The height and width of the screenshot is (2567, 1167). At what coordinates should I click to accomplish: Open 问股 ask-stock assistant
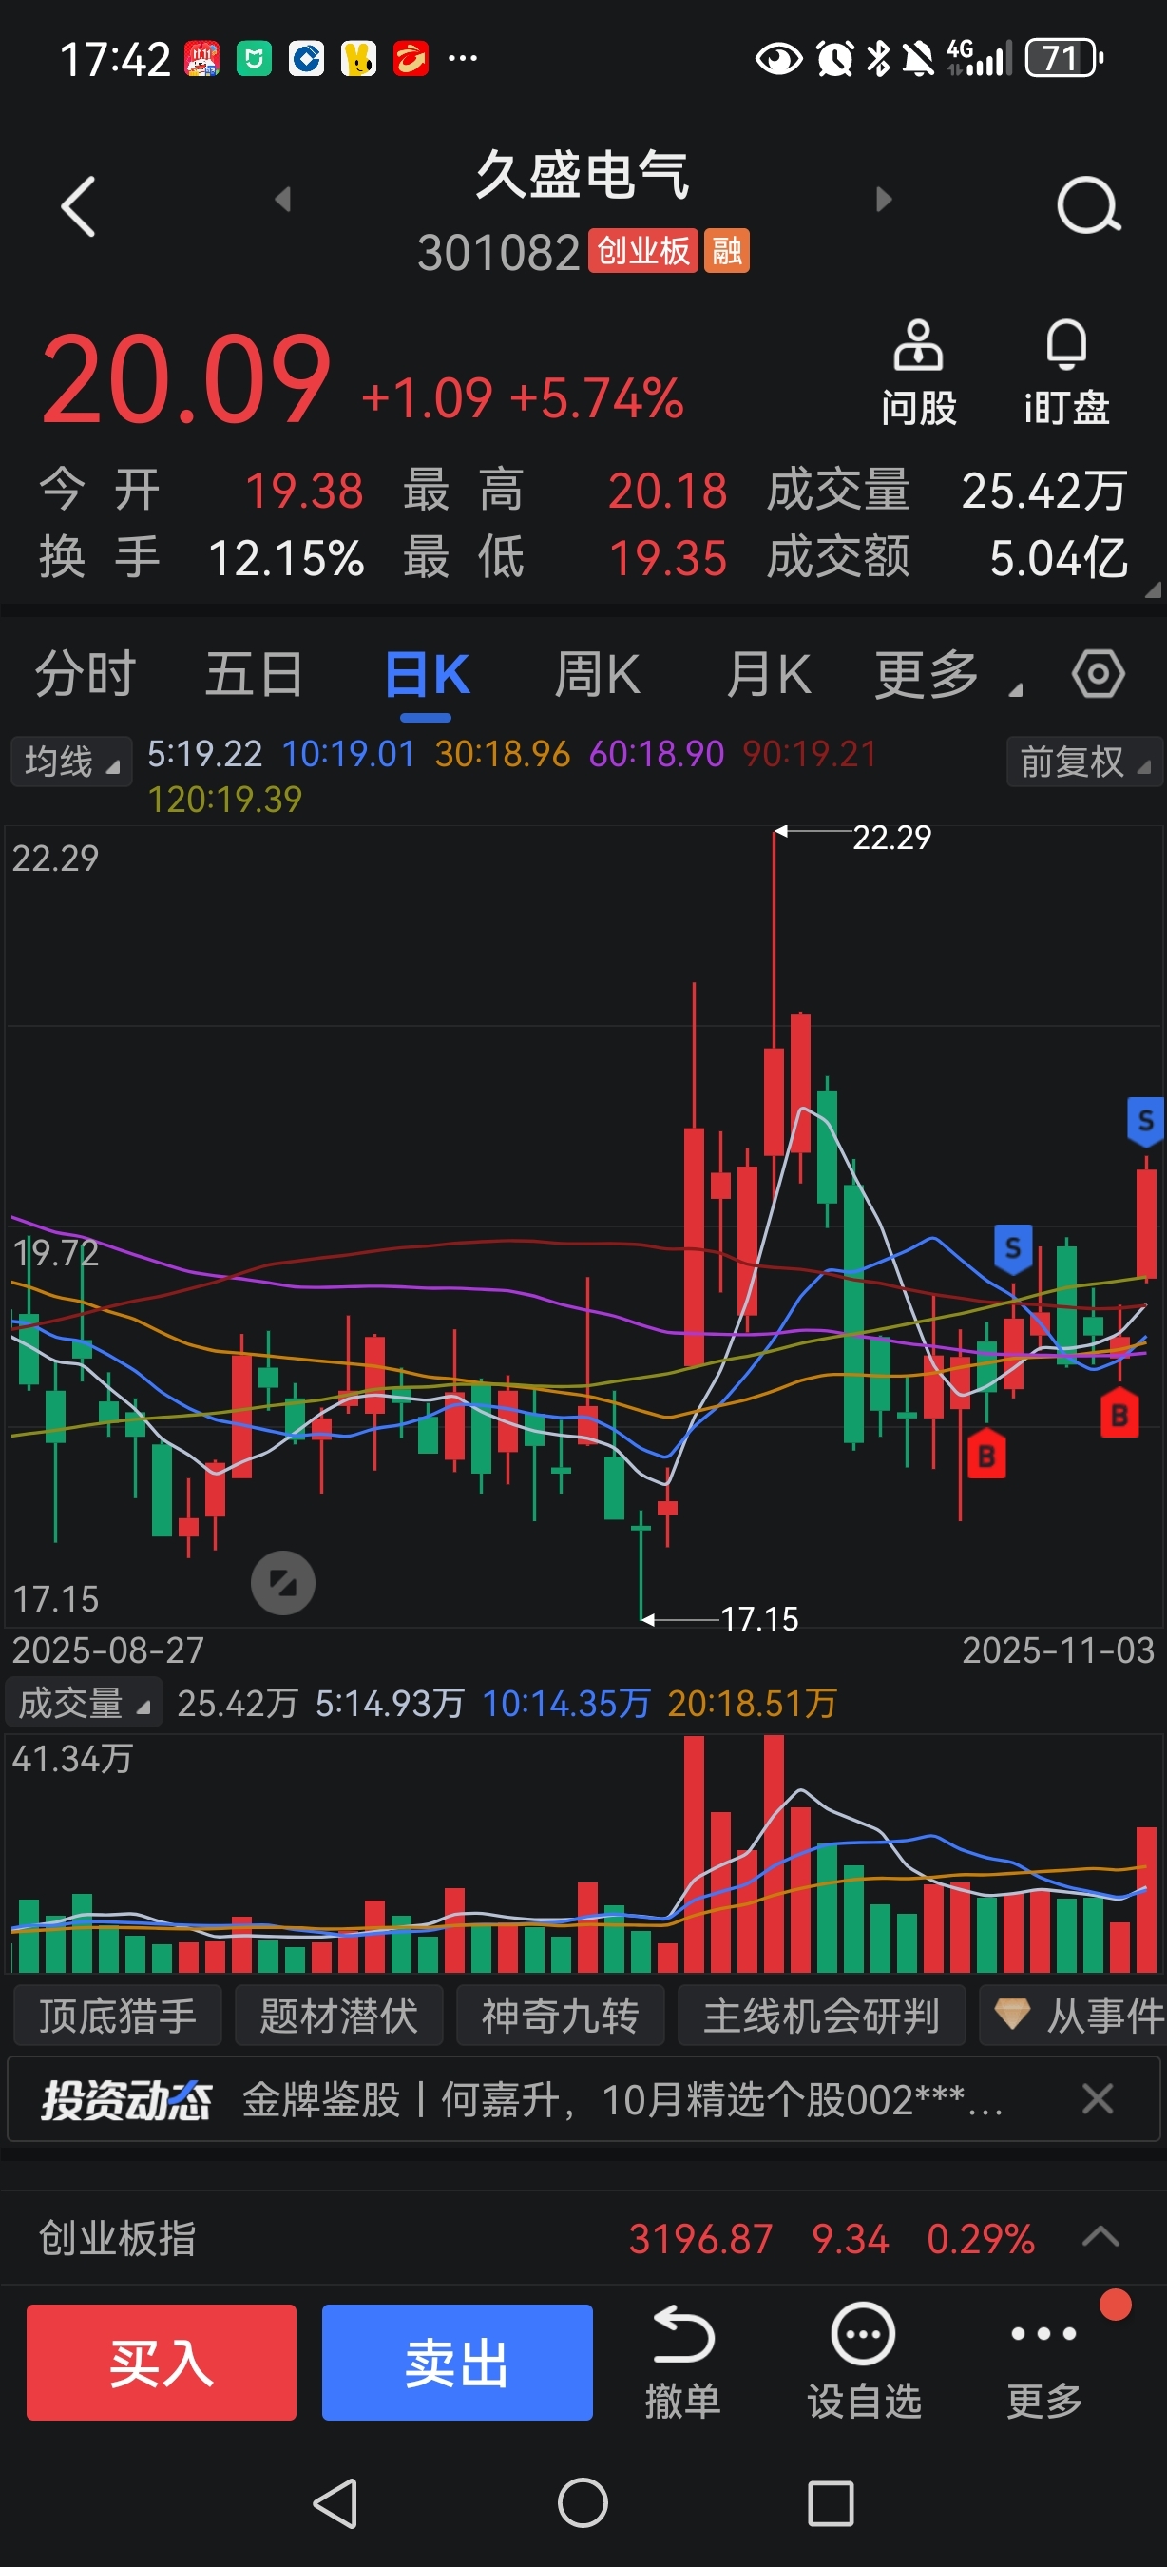pos(918,373)
